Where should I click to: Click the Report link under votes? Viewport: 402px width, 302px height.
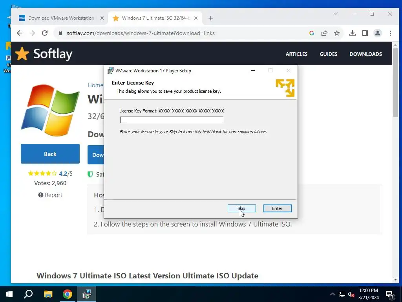point(50,195)
